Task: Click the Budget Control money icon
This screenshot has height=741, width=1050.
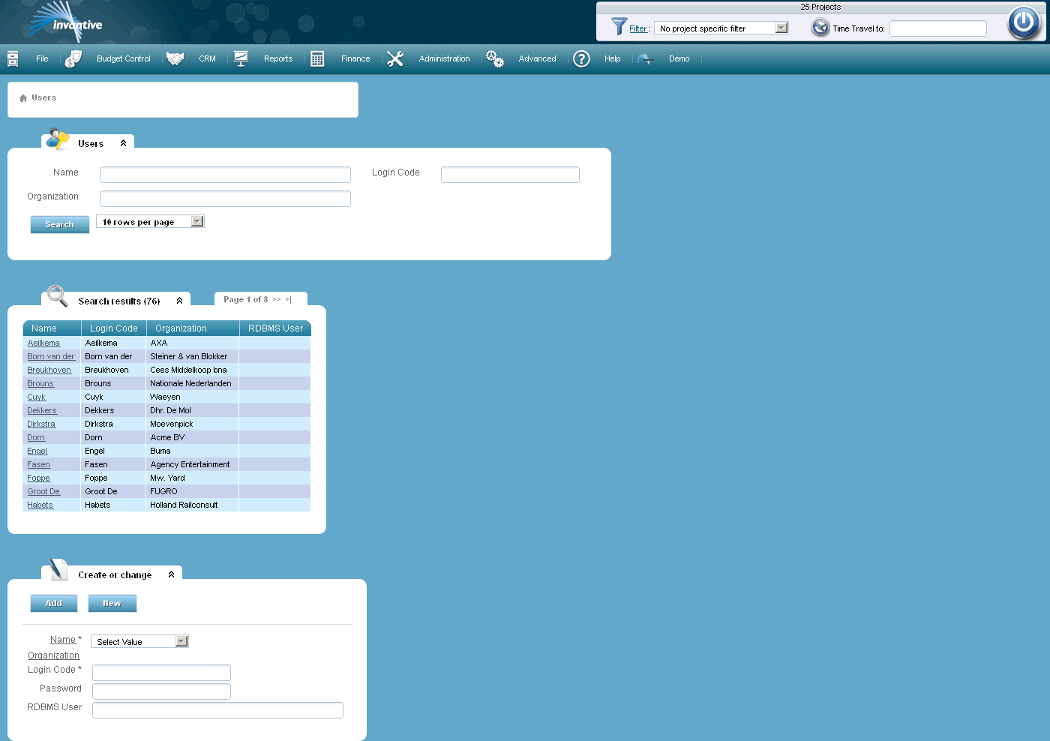Action: pos(73,58)
